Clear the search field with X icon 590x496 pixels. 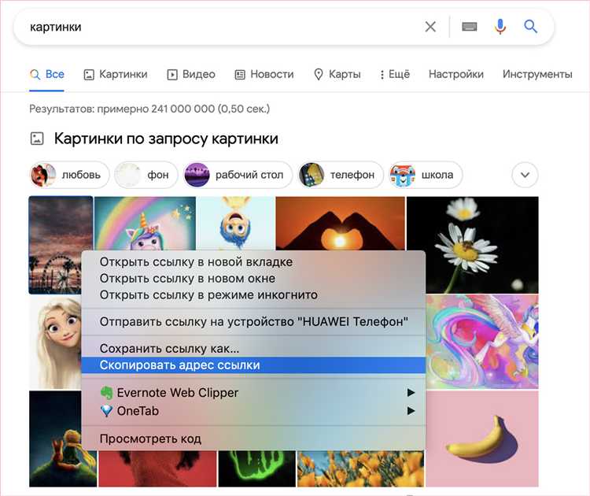430,27
